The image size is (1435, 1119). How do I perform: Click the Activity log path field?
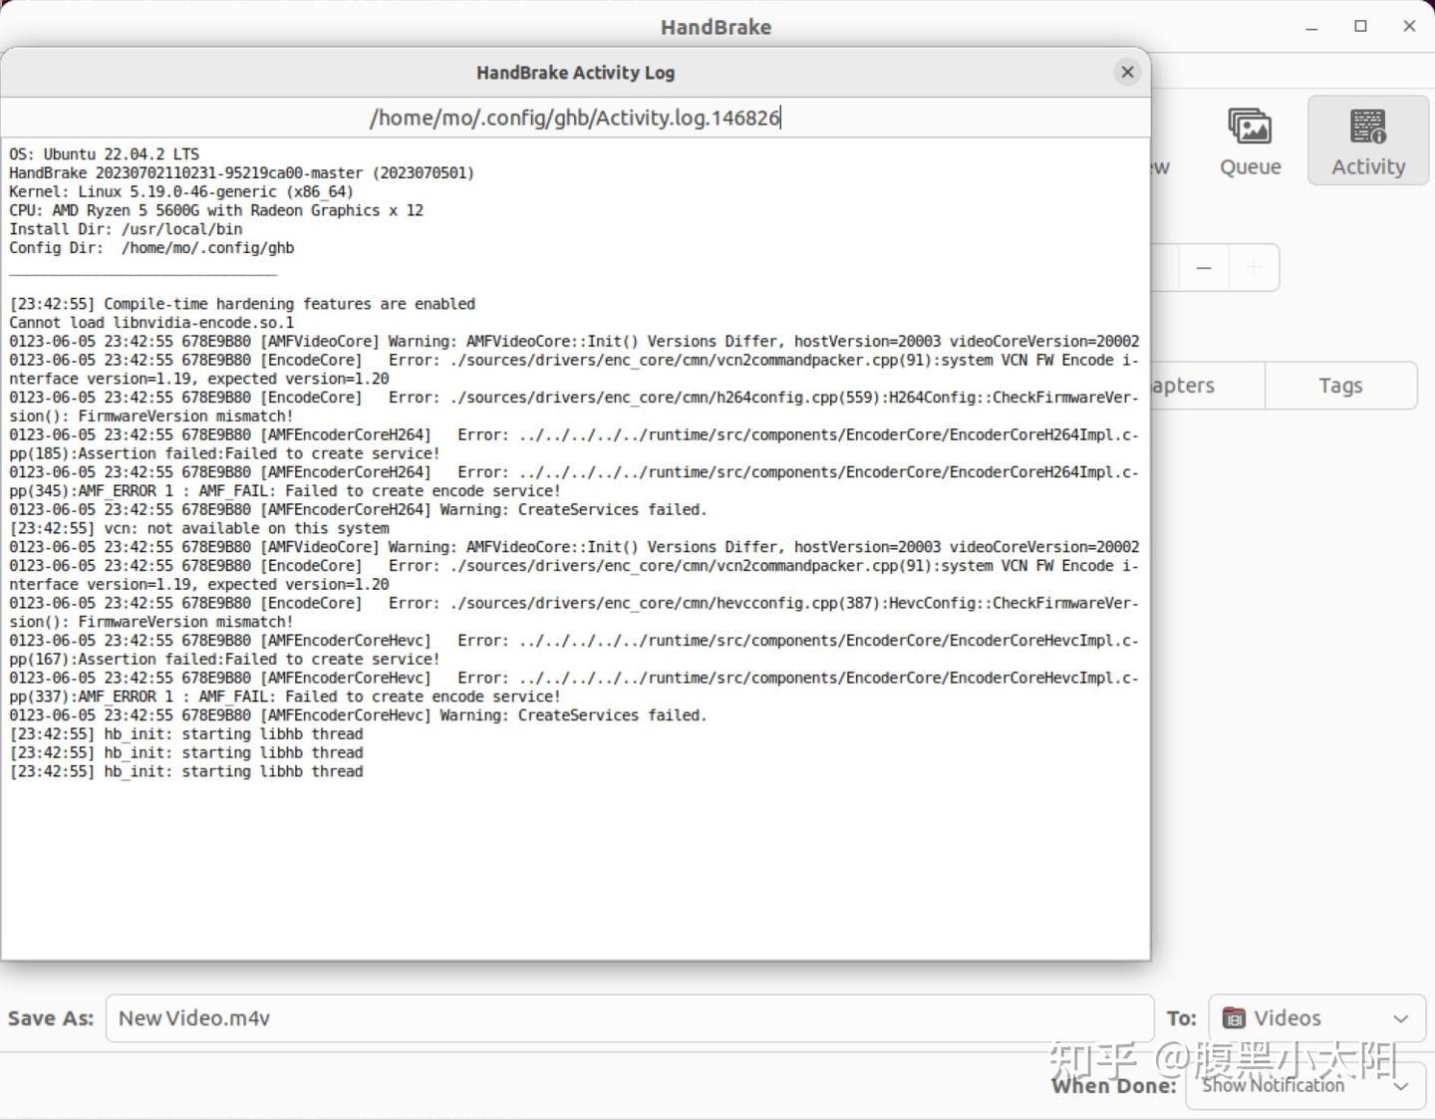pyautogui.click(x=575, y=117)
